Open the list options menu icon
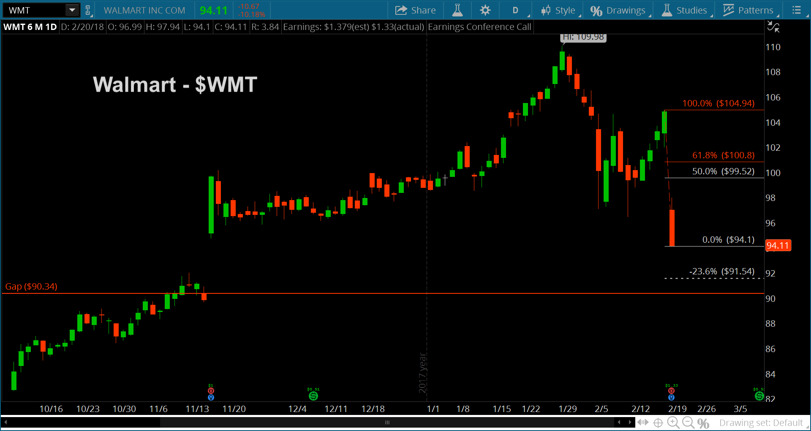Viewport: 811px width, 431px height. [x=797, y=10]
